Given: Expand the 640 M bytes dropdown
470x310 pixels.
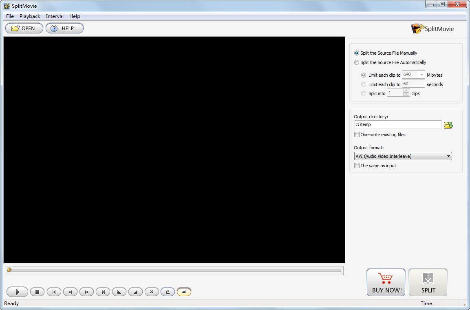Looking at the screenshot, I should pyautogui.click(x=421, y=75).
